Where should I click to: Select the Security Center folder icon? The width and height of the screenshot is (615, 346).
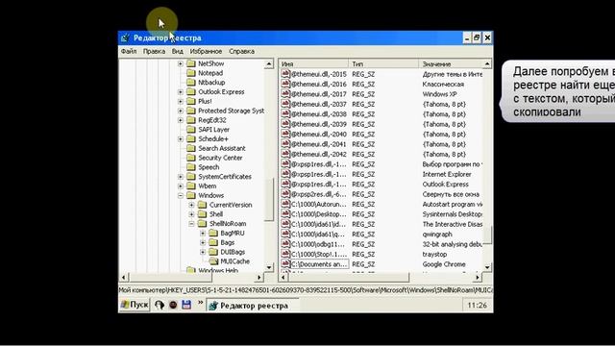pyautogui.click(x=191, y=158)
